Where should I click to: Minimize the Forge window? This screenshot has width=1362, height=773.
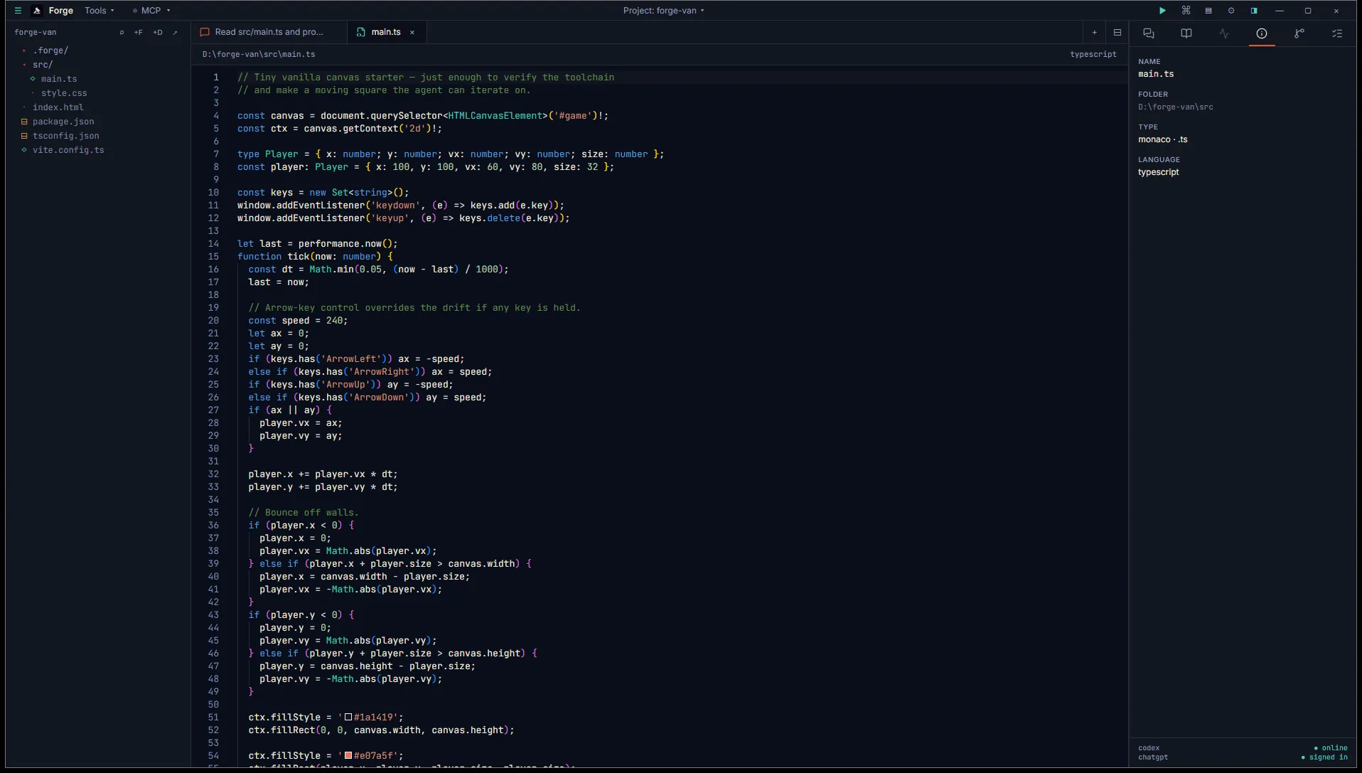[1280, 11]
